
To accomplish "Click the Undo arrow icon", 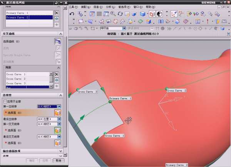I will click(72, 14).
